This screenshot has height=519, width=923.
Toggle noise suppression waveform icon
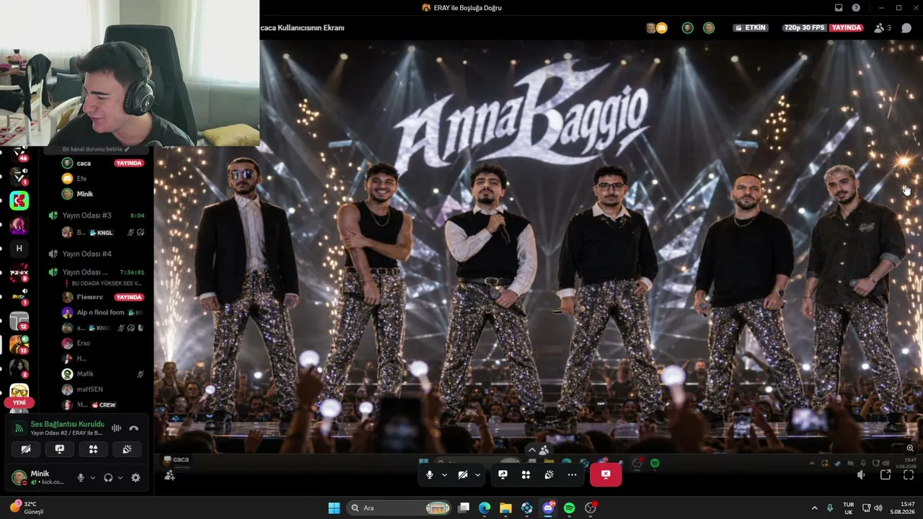coord(116,428)
